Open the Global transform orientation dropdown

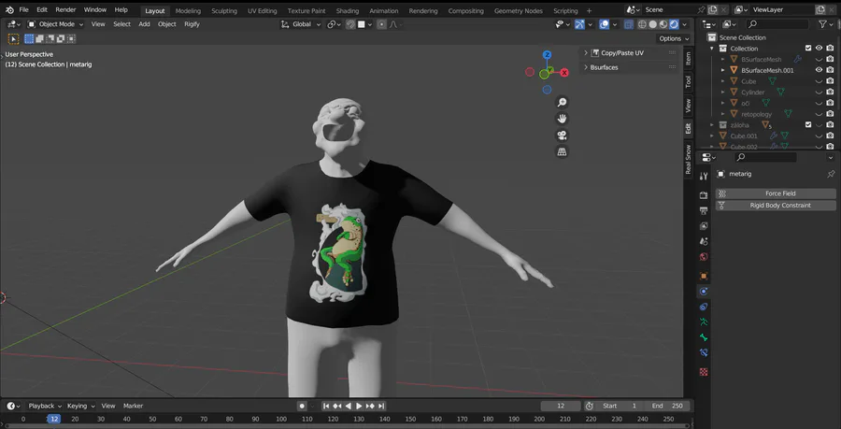tap(301, 24)
